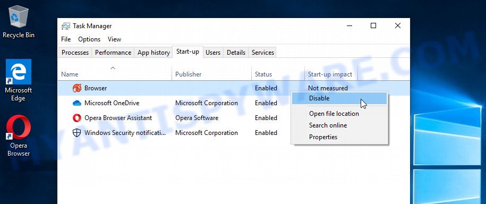The height and width of the screenshot is (204, 486).
Task: Switch to the Services tab
Action: coord(263,53)
